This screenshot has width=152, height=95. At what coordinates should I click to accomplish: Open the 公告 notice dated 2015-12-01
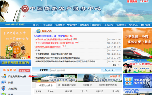click(38, 50)
